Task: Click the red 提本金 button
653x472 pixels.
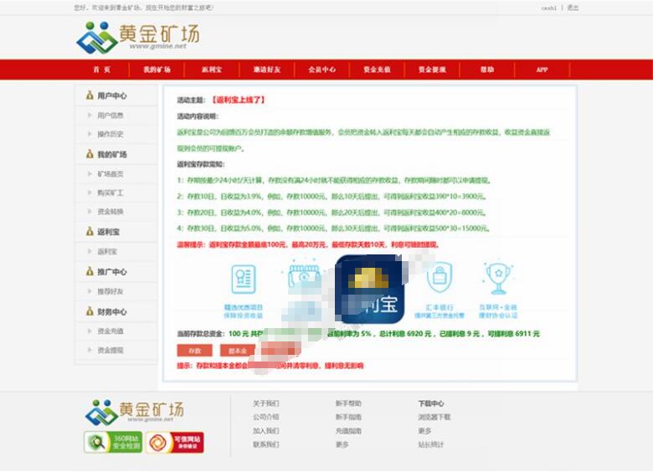Action: click(238, 351)
